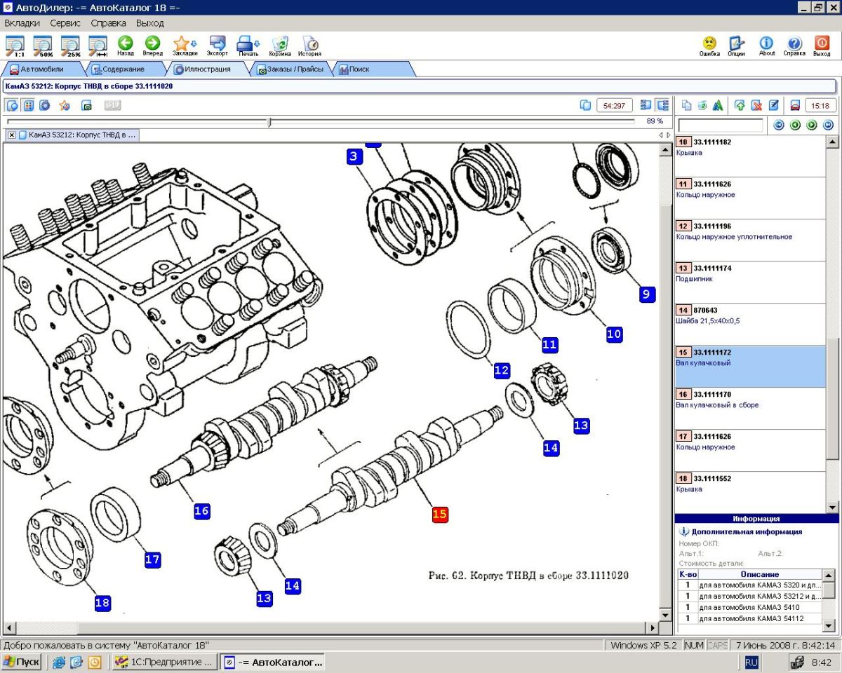Viewport: 842px width, 673px height.
Task: Set zoom to 25% via magnifier icon
Action: pyautogui.click(x=70, y=46)
